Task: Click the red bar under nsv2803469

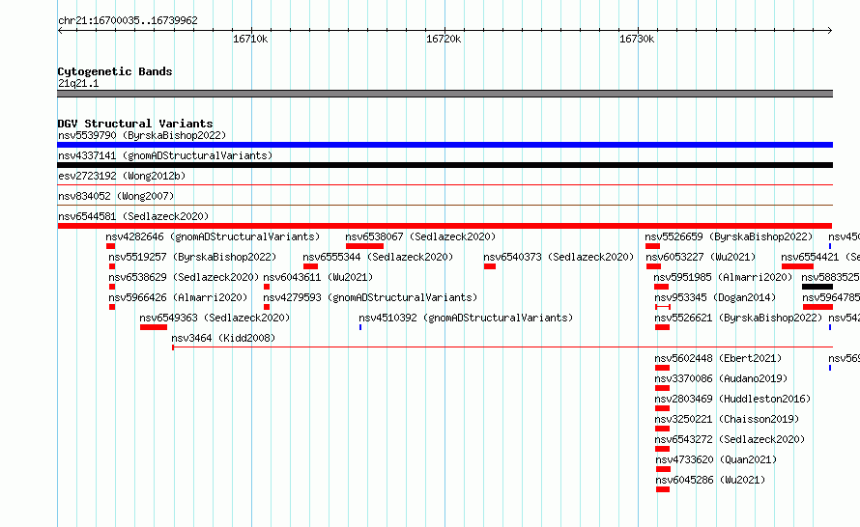Action: click(x=662, y=408)
